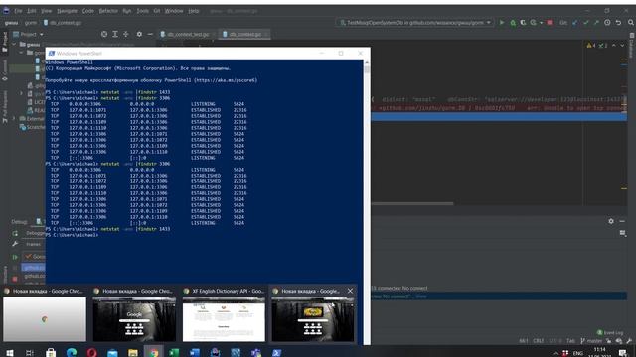Viewport: 636px width, 357px height.
Task: Click the Debug bug icon
Action: click(x=513, y=23)
